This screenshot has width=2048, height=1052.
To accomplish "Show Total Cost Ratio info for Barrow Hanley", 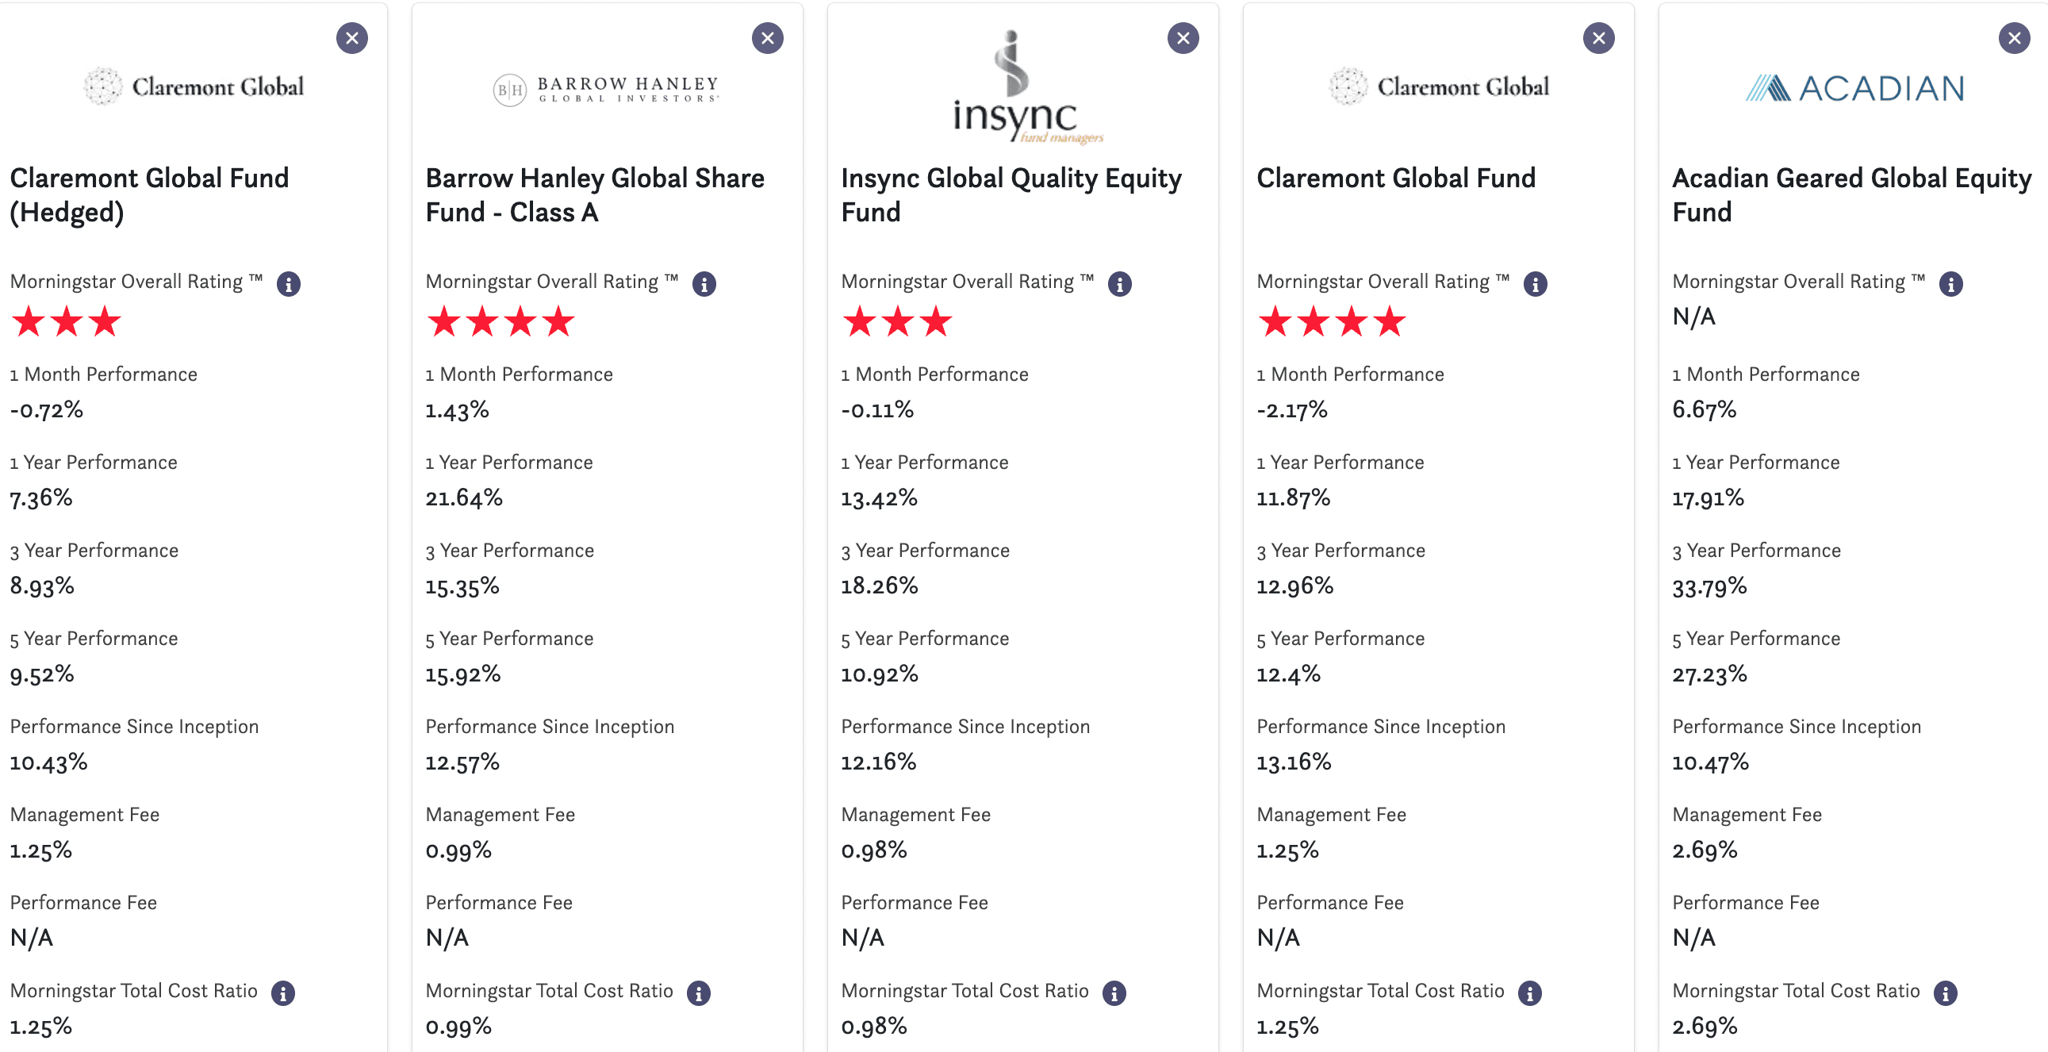I will 698,993.
